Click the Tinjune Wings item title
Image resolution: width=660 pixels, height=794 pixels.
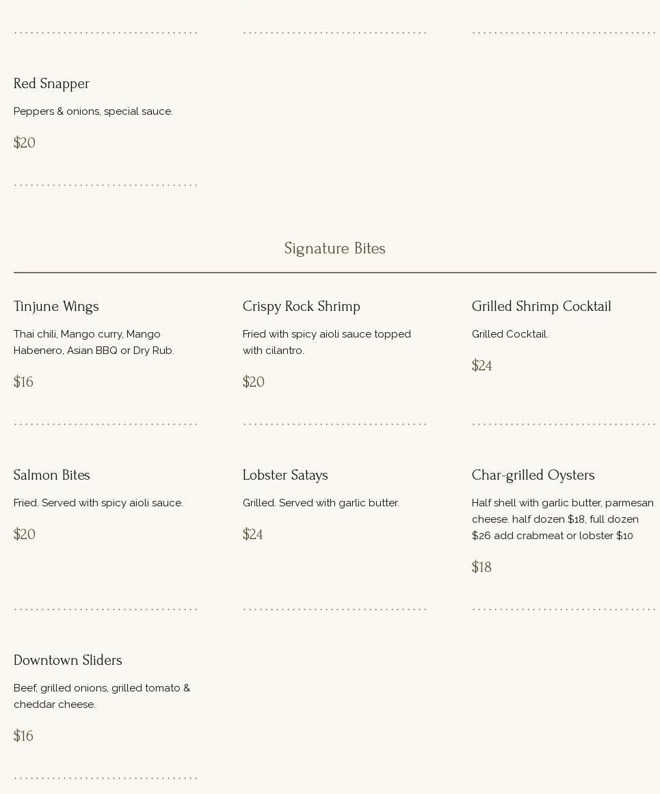[x=56, y=306]
